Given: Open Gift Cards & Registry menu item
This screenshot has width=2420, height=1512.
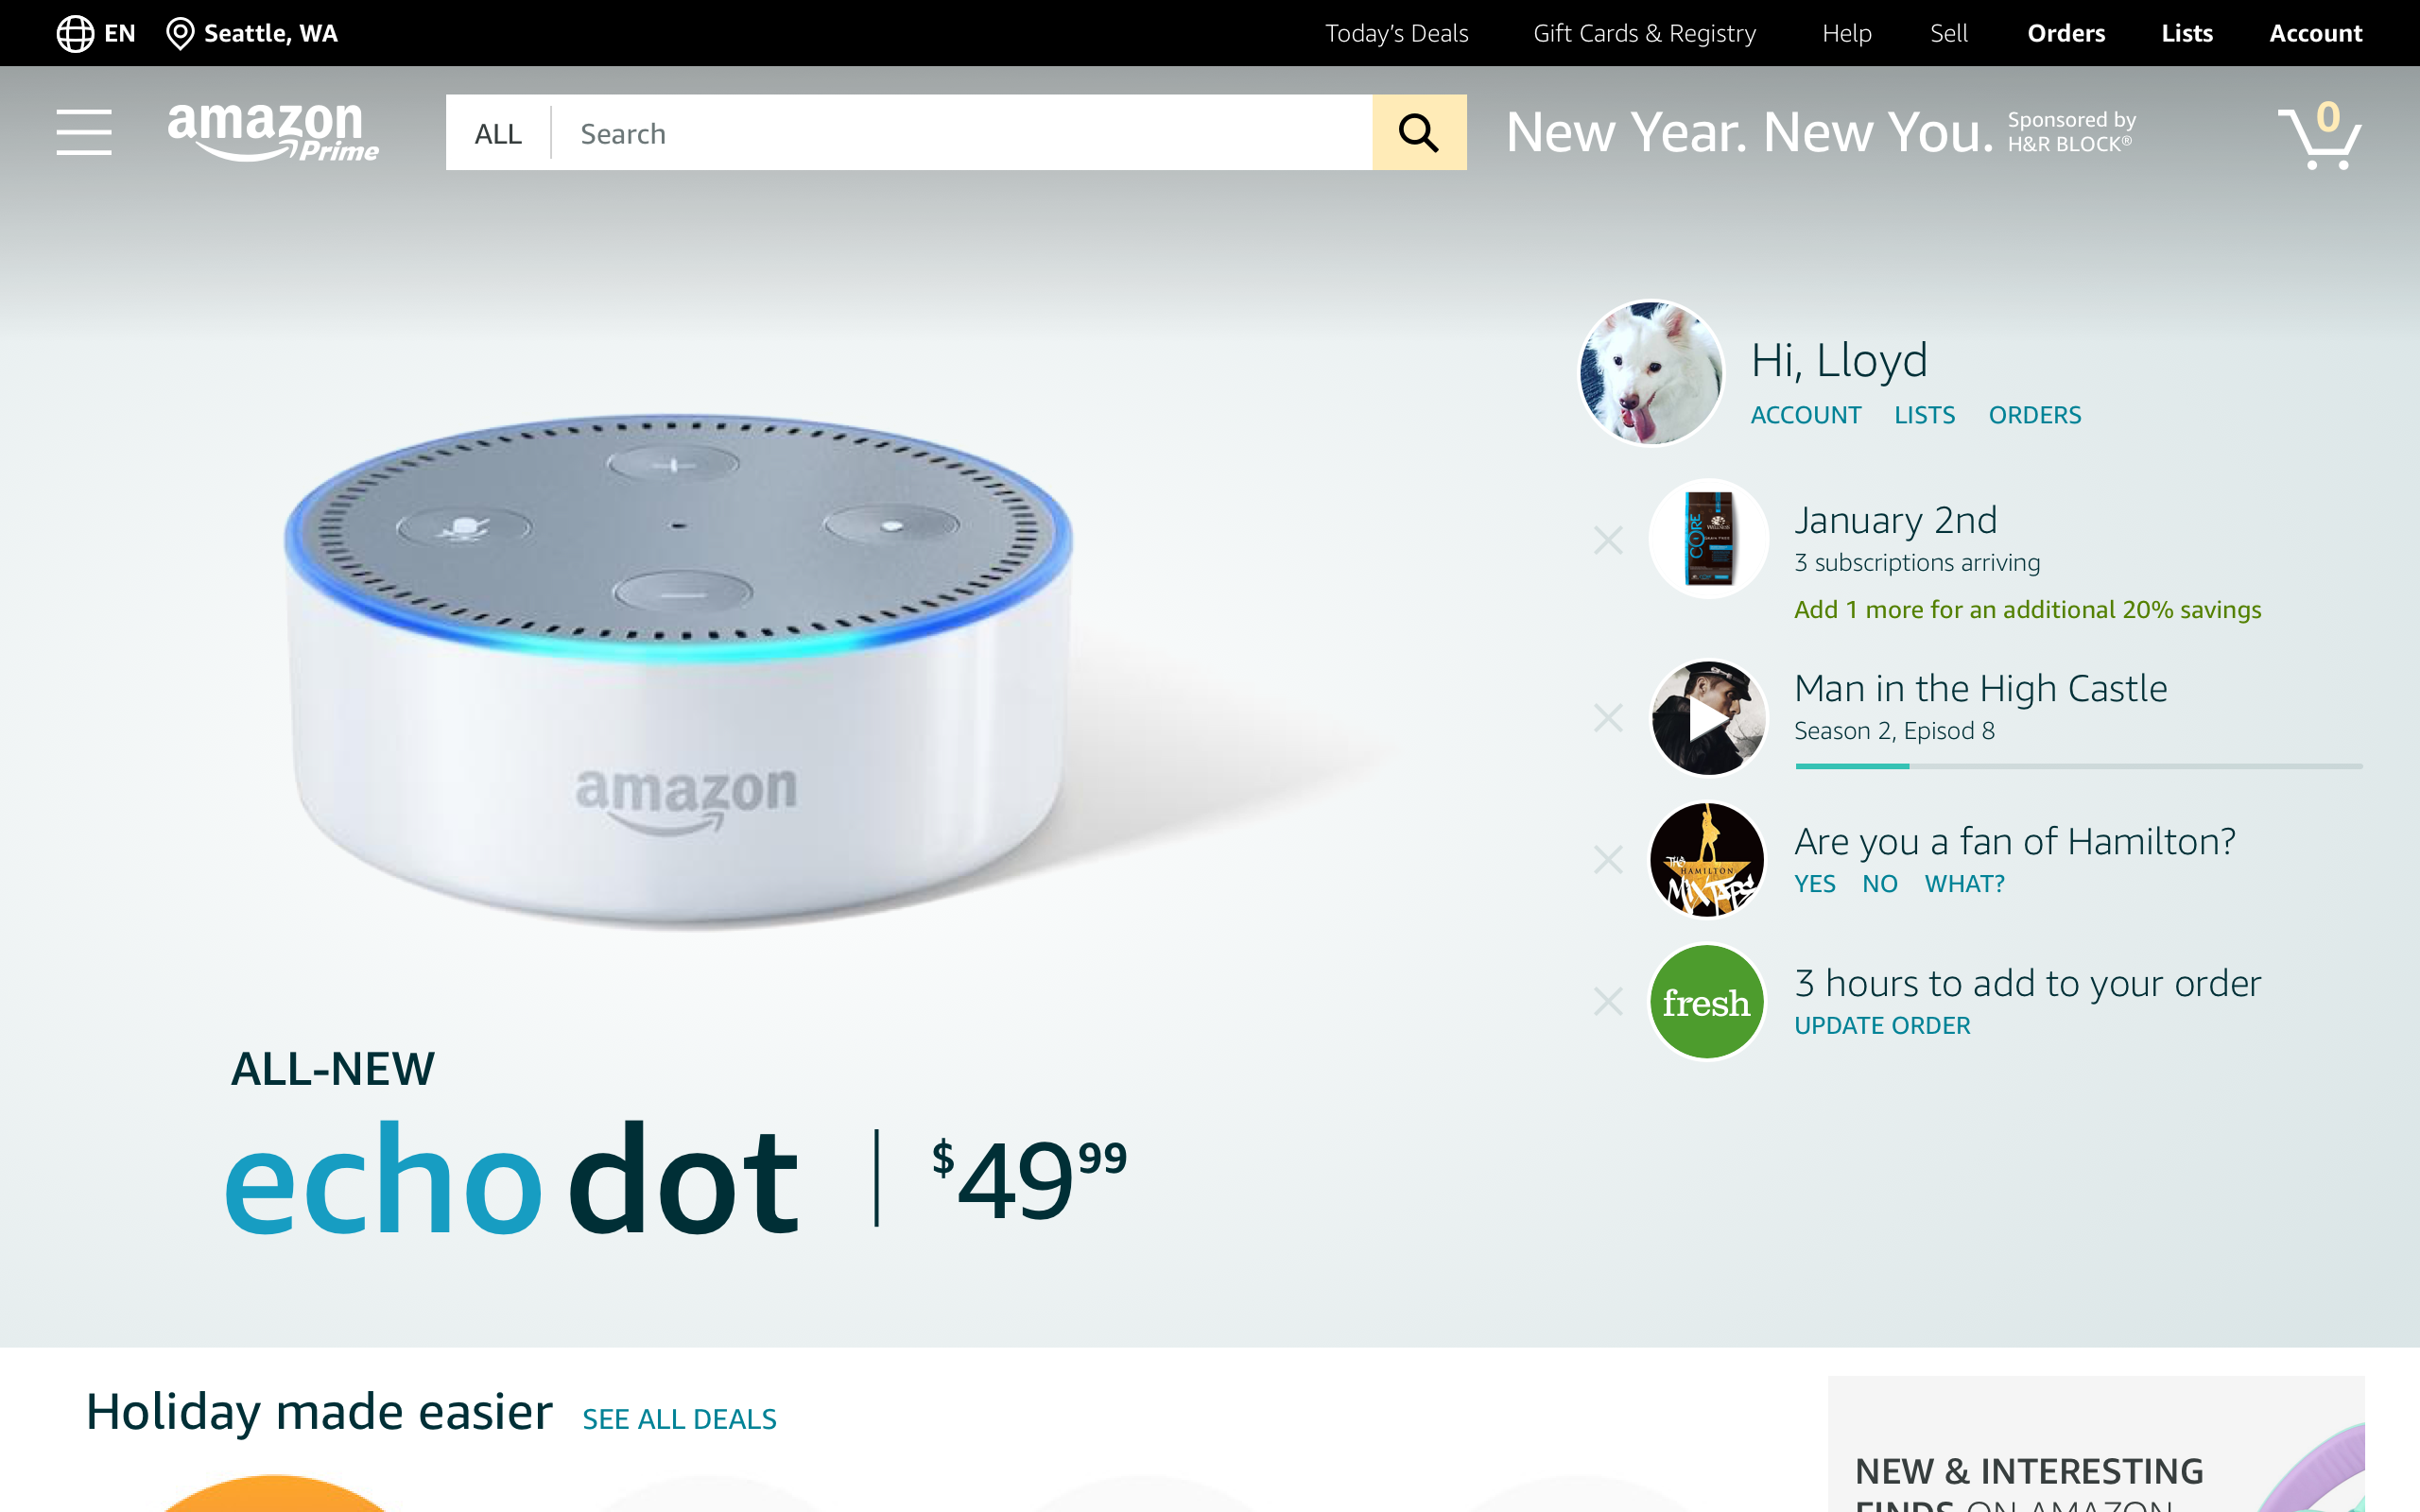Looking at the screenshot, I should coord(1644,33).
